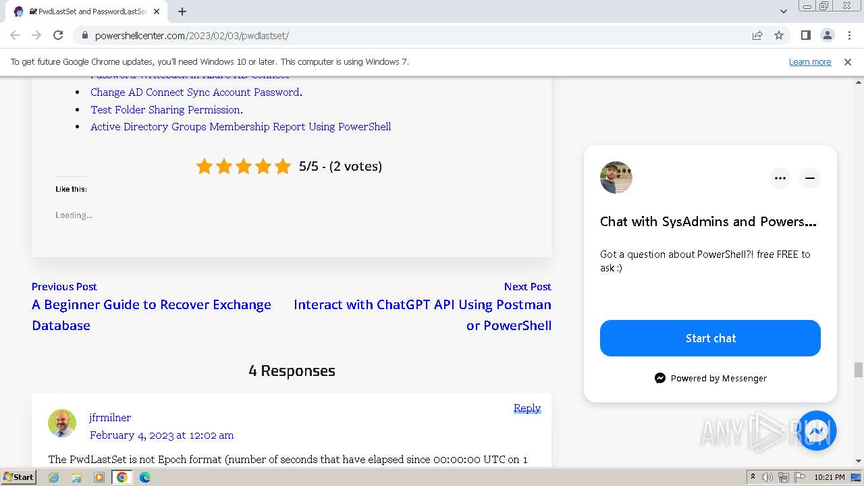Open the chat widget more options icon
The width and height of the screenshot is (864, 486).
coord(780,178)
